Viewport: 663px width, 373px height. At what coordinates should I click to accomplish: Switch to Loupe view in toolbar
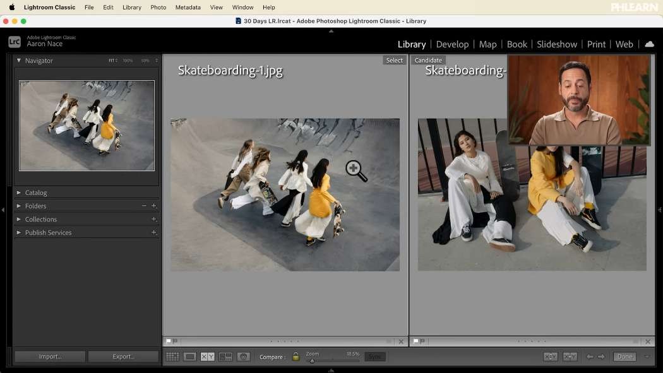[x=190, y=357]
